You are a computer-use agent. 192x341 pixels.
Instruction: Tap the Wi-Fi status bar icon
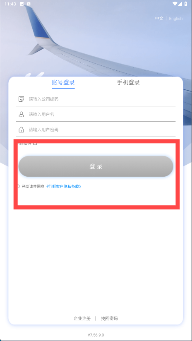click(x=175, y=4)
